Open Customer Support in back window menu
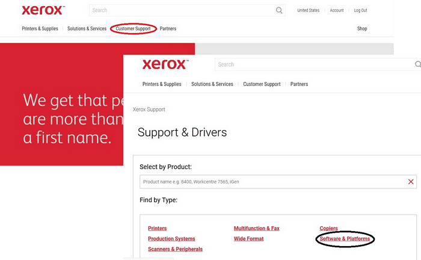This screenshot has height=260, width=421. [x=133, y=28]
